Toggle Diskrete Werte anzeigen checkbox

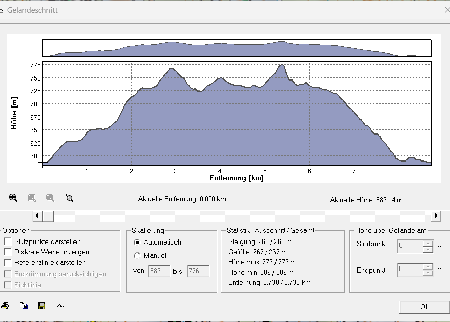click(8, 252)
